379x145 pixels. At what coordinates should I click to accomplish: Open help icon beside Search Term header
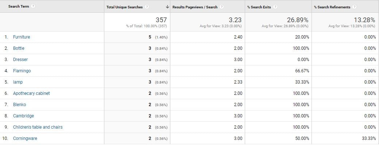click(x=33, y=6)
